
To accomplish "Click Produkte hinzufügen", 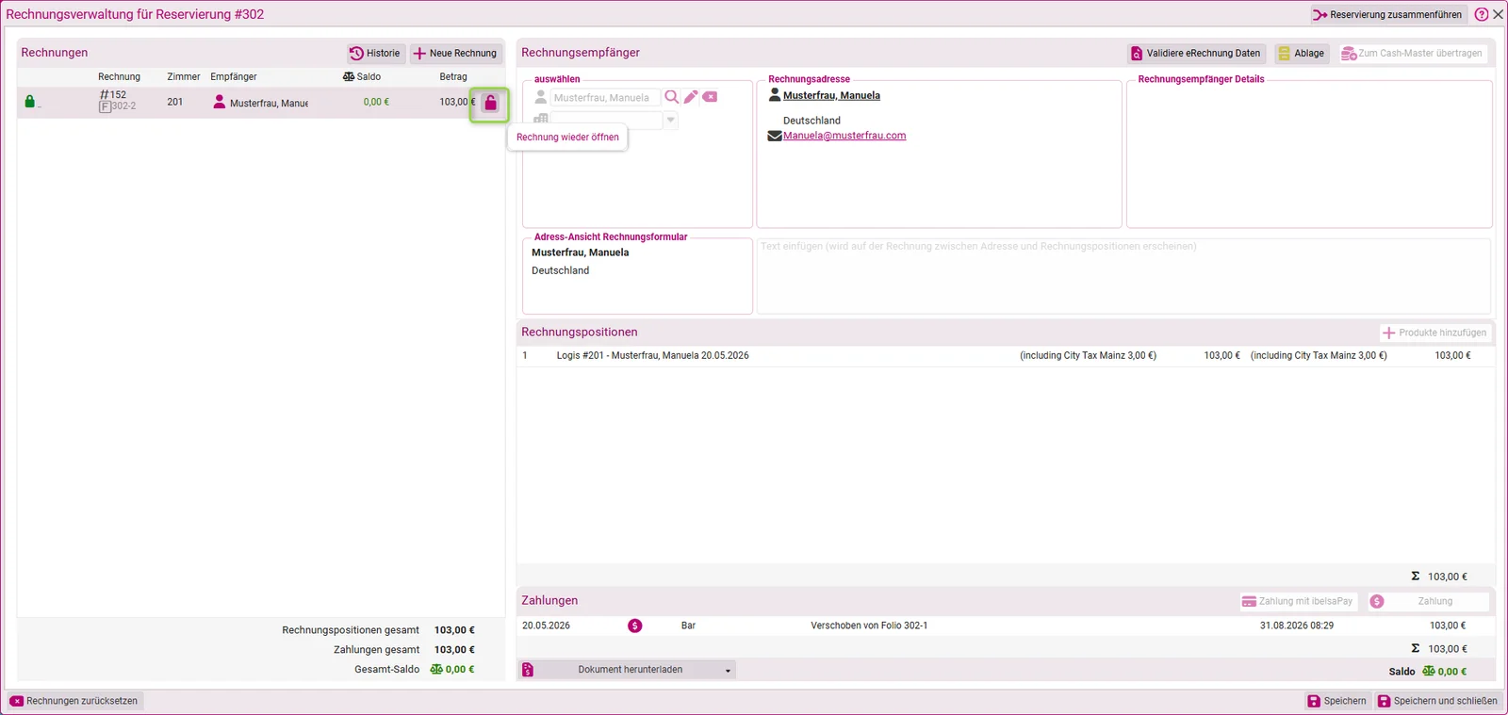I will click(1434, 333).
